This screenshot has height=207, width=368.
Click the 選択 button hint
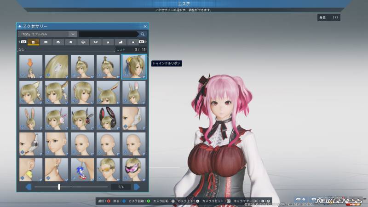click(104, 201)
